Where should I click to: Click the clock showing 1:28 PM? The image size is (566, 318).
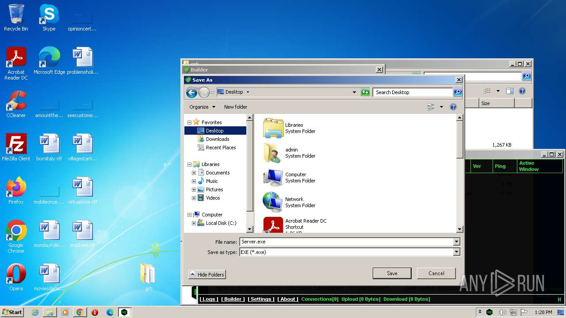click(543, 312)
